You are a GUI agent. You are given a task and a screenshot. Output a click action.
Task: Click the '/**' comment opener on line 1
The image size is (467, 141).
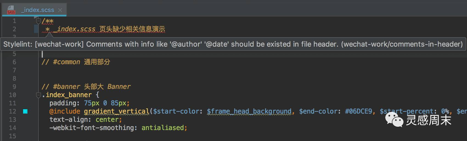pos(48,21)
